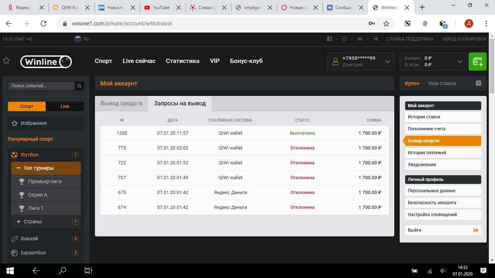Click the Windows Start button
Image resolution: width=495 pixels, height=278 pixels.
pos(10,270)
